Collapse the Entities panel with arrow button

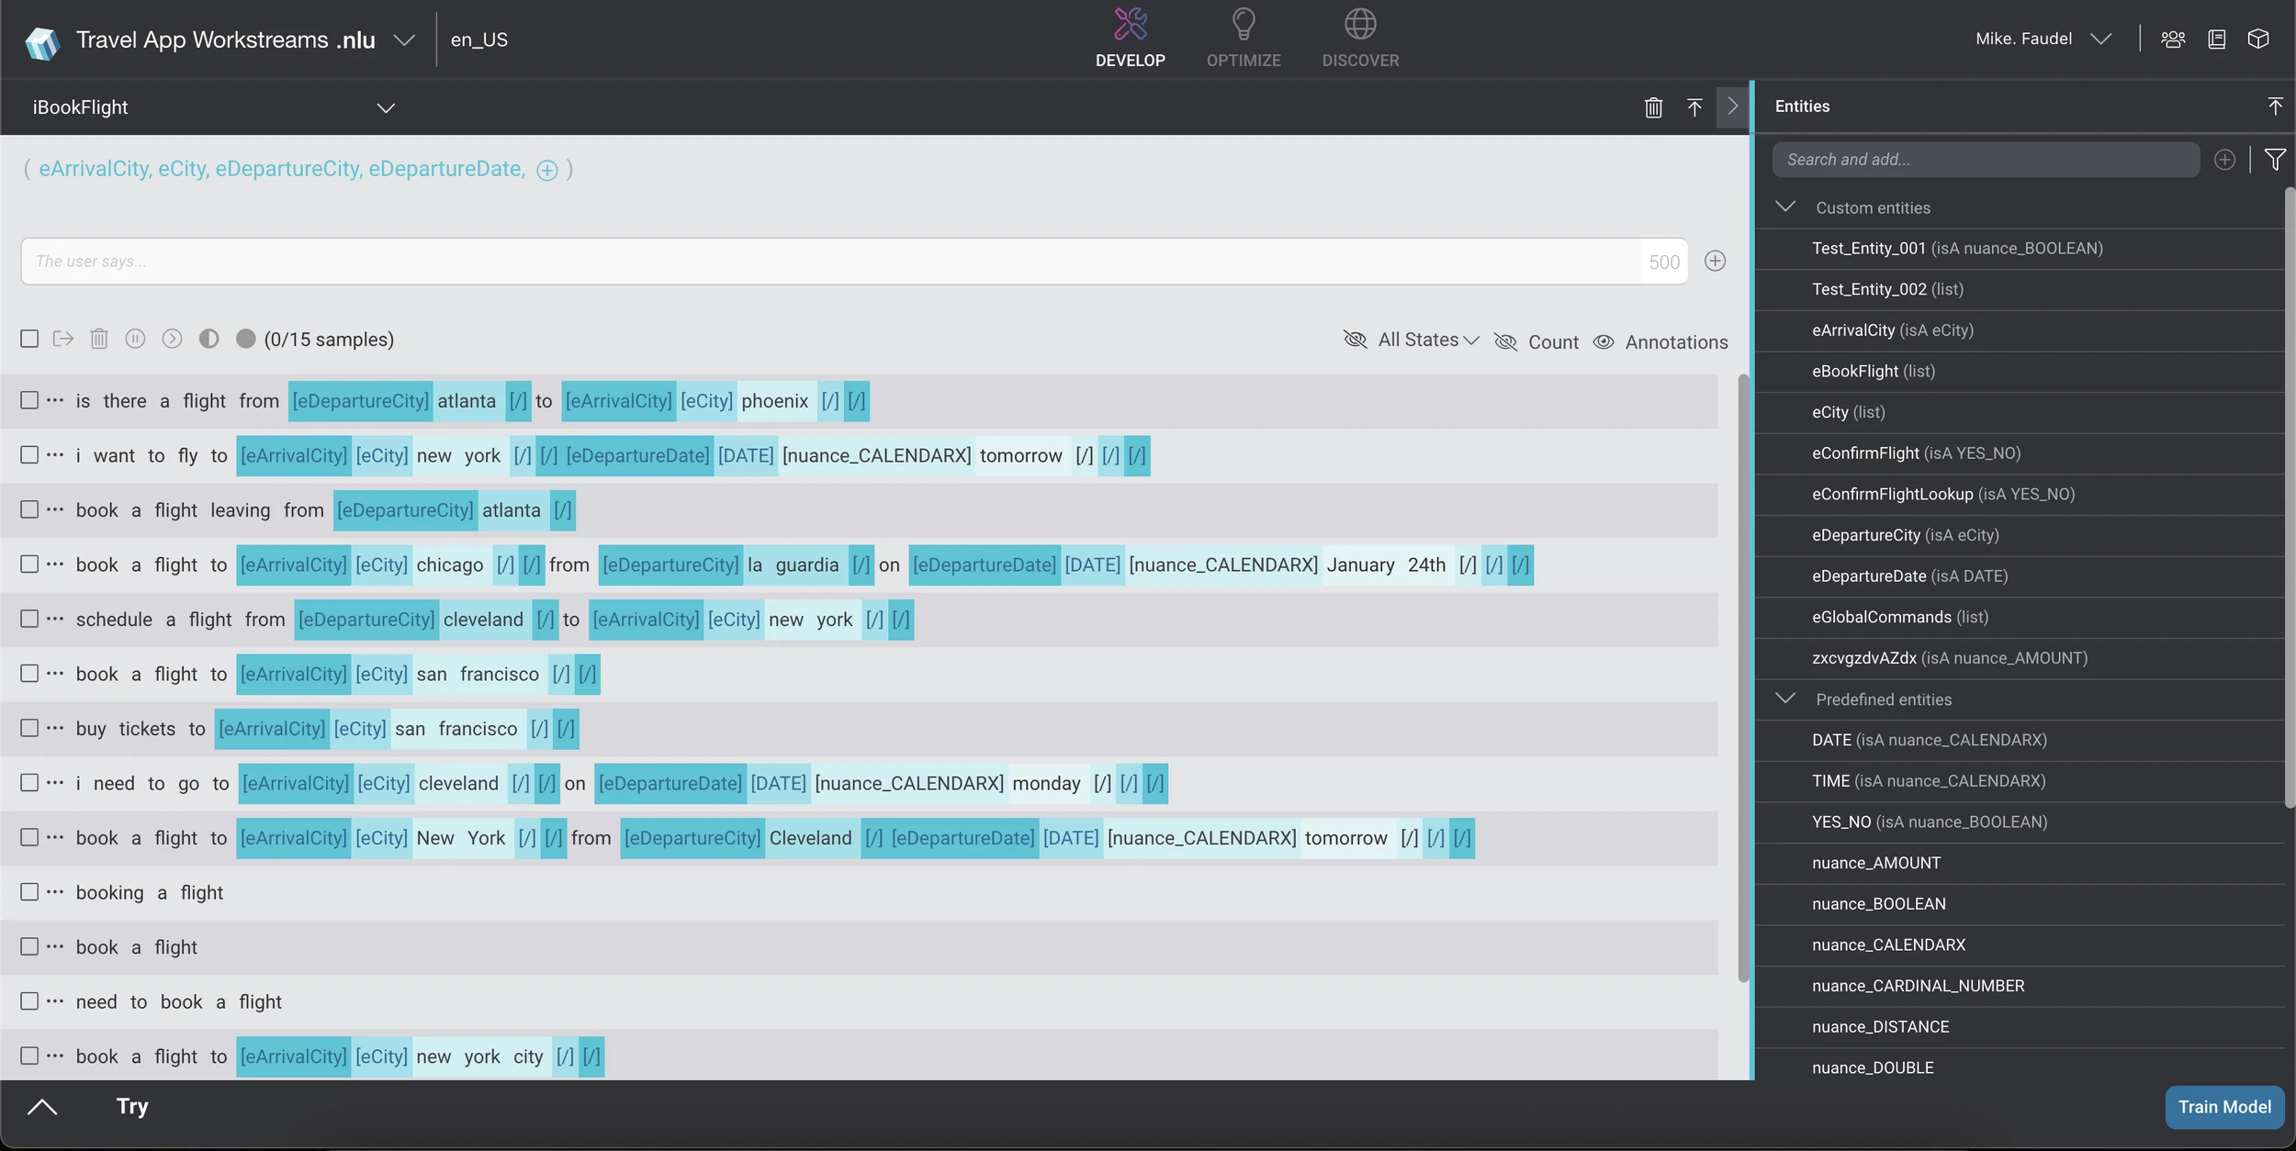tap(1732, 107)
